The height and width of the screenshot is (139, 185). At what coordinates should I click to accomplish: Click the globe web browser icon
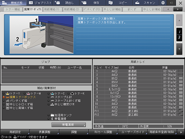[x=163, y=3]
